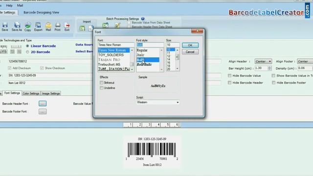This screenshot has width=313, height=176.
Task: Check Show Barcode Value in Top
Action: tap(273, 76)
